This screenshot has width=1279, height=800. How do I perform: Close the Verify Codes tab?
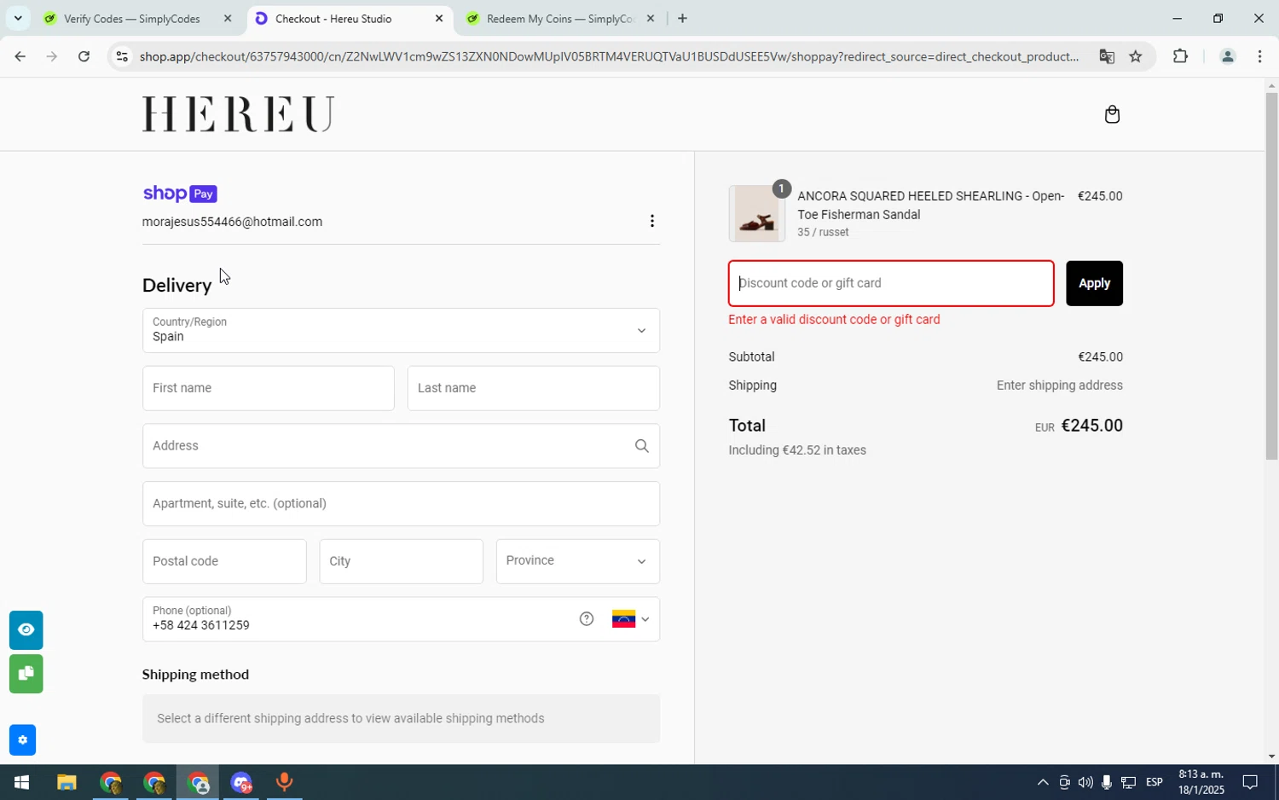(x=228, y=19)
